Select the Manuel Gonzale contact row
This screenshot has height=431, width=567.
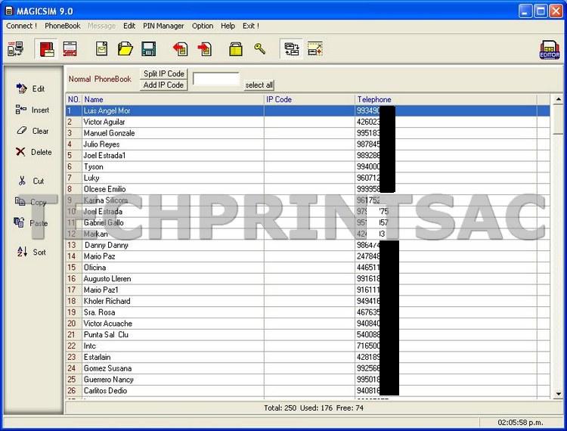[x=308, y=133]
